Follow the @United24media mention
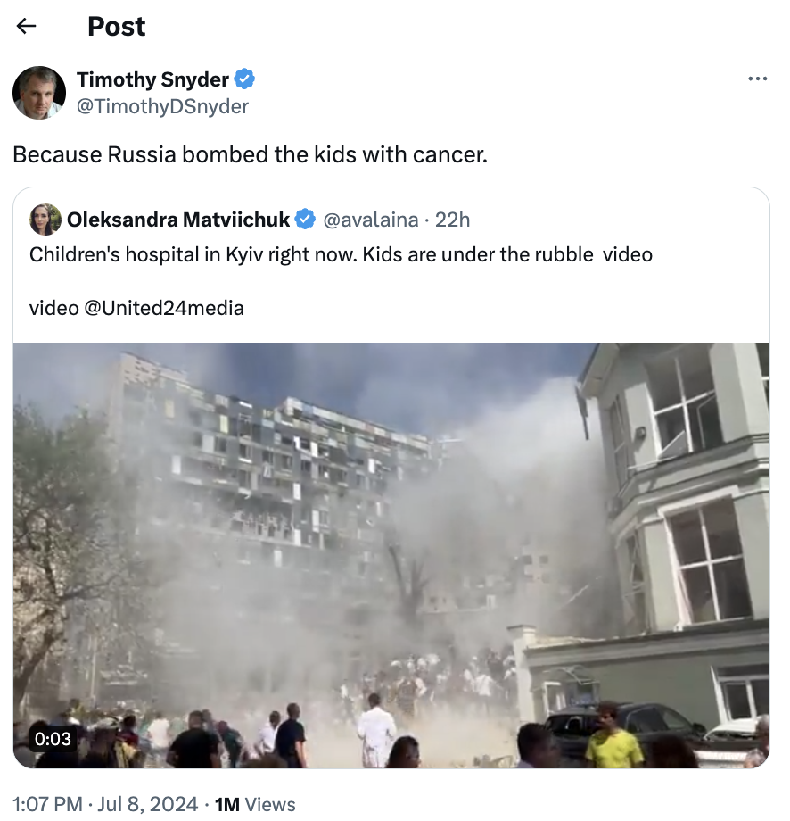The width and height of the screenshot is (790, 821). click(x=164, y=308)
